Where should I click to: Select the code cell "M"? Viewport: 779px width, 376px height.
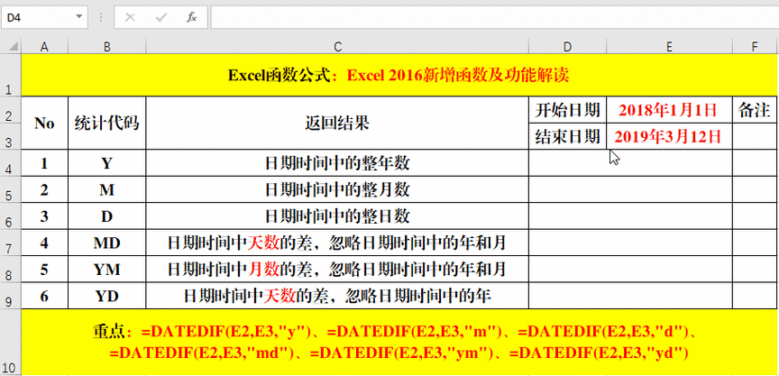click(x=106, y=189)
